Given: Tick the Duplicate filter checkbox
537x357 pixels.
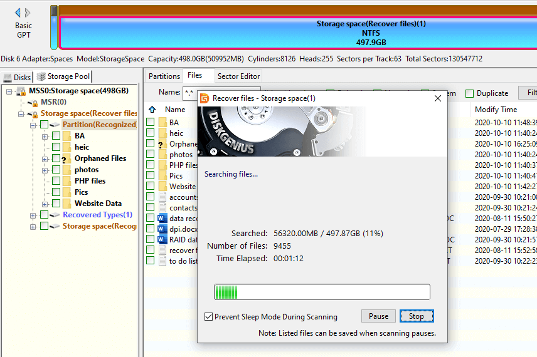Looking at the screenshot, I should 469,93.
